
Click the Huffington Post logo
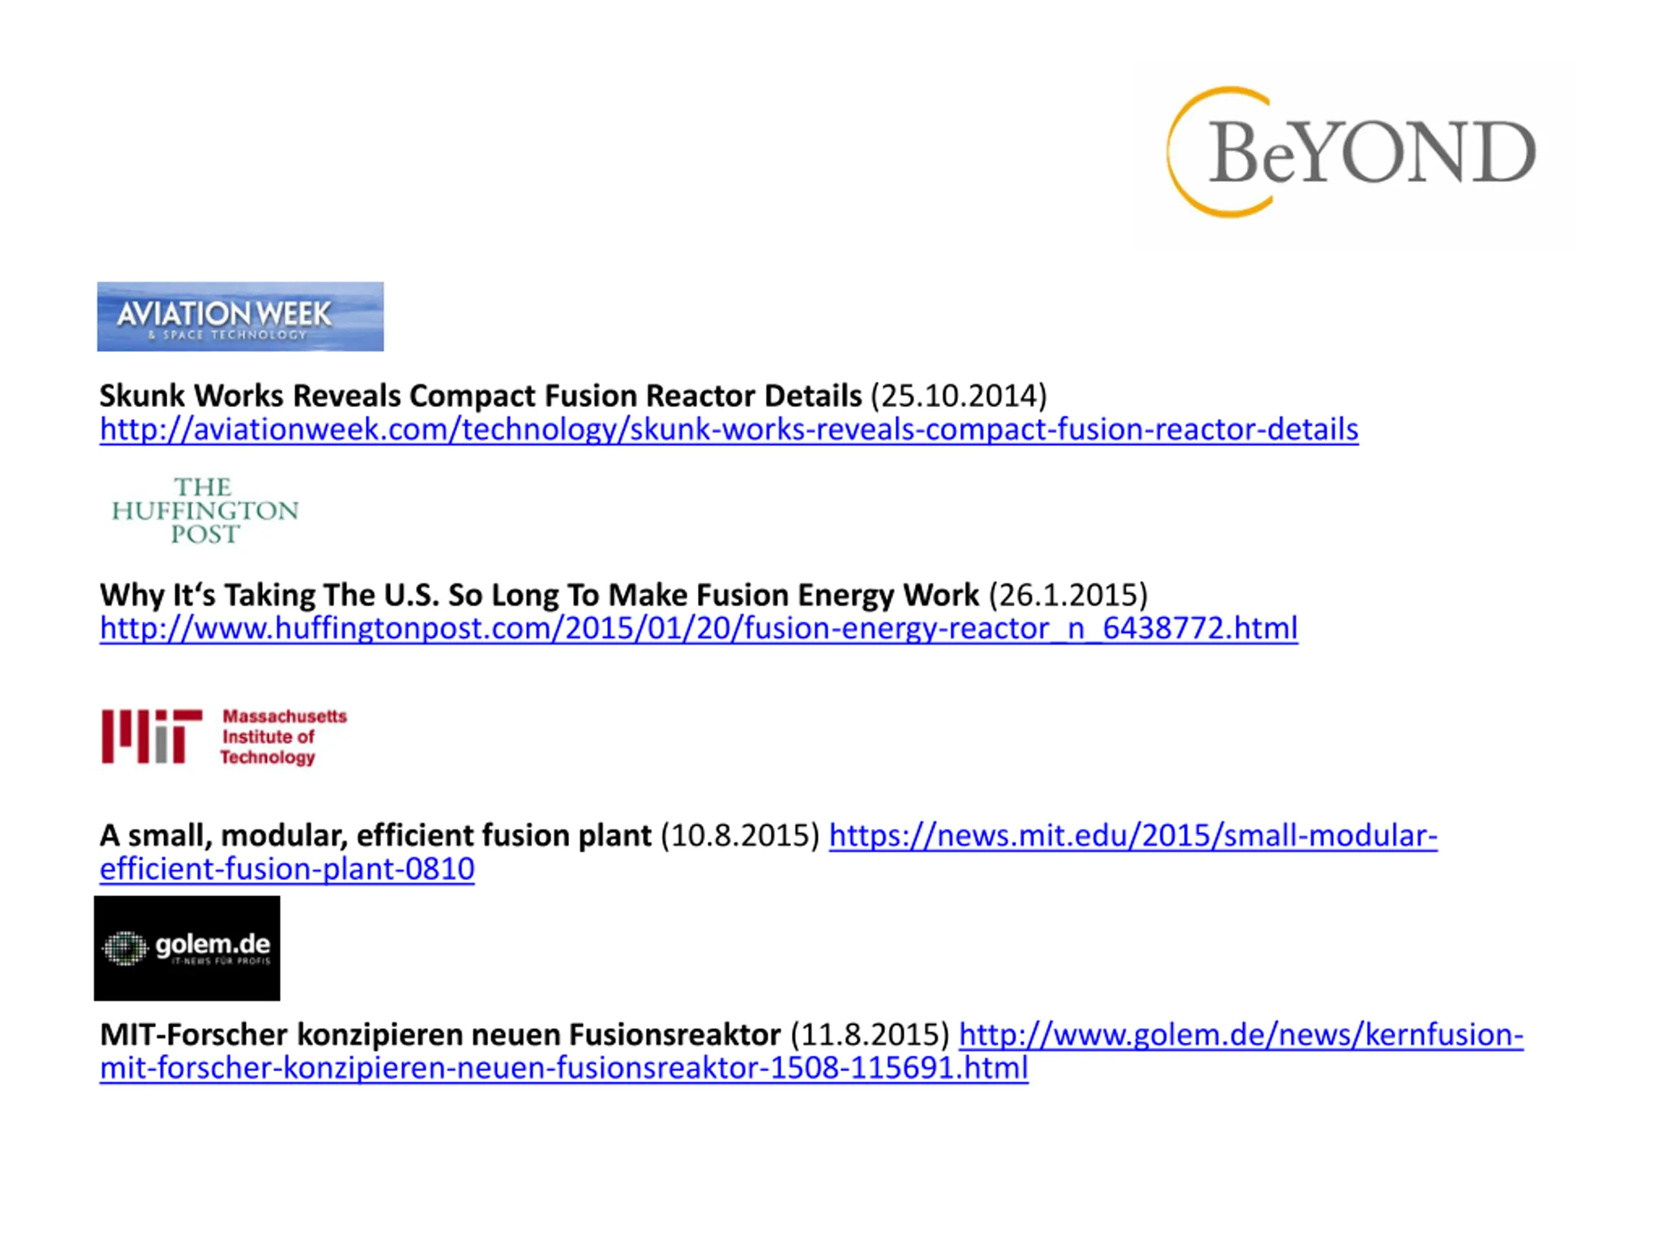click(x=205, y=510)
